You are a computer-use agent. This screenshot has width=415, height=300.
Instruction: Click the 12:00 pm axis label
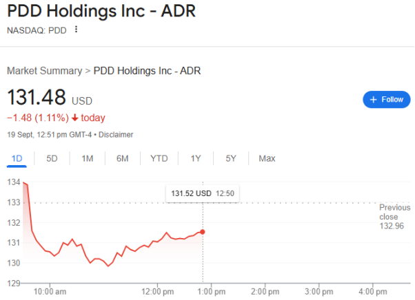pyautogui.click(x=158, y=290)
